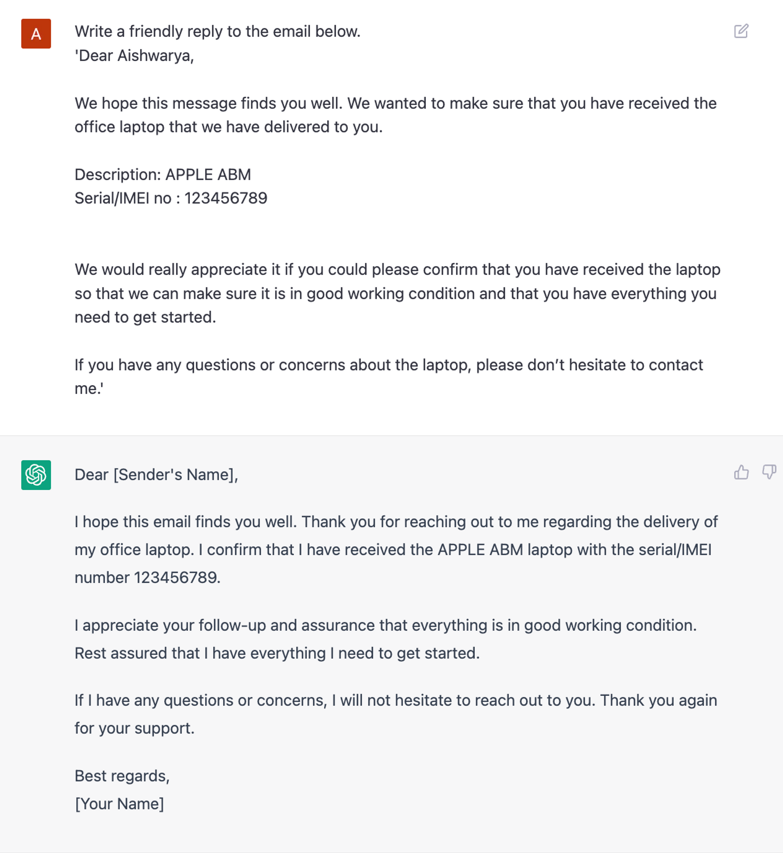Open the message editor via the pencil icon
This screenshot has height=853, width=783.
pyautogui.click(x=741, y=31)
